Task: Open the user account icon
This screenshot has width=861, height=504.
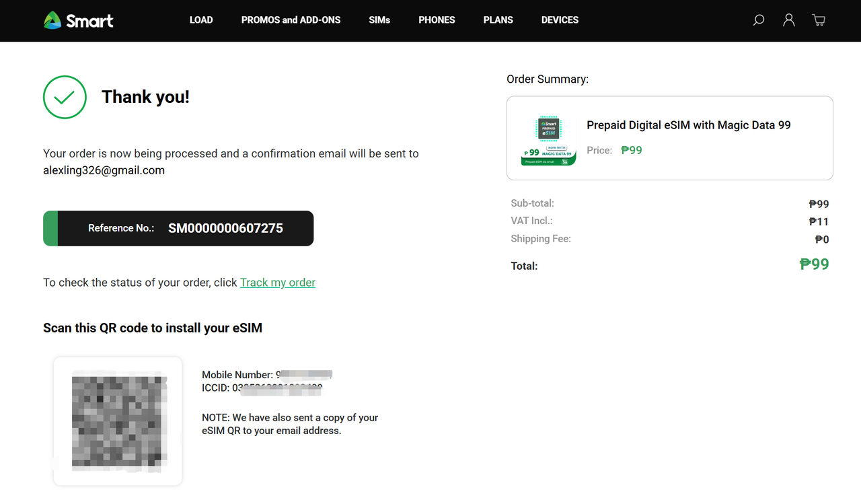Action: click(789, 20)
